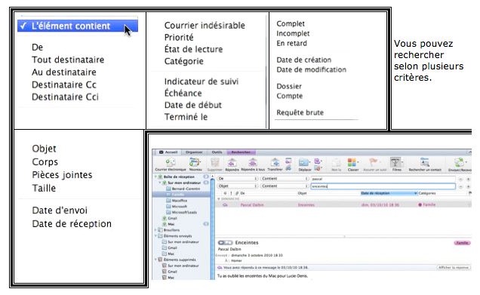Select the Macoffice folder
This screenshot has height=295, width=480.
click(177, 201)
